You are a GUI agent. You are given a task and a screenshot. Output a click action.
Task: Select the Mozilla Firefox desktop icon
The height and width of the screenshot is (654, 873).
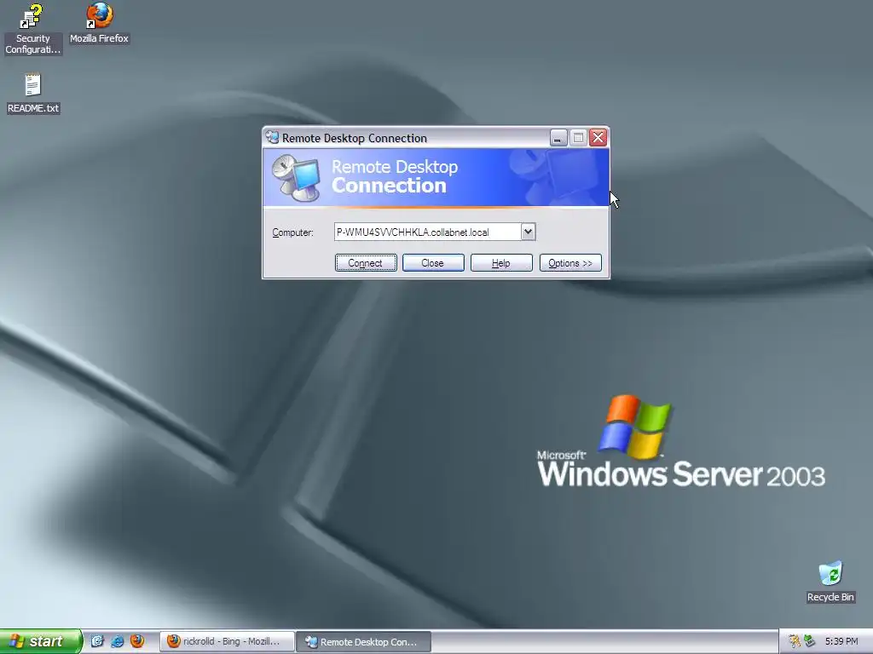(99, 23)
